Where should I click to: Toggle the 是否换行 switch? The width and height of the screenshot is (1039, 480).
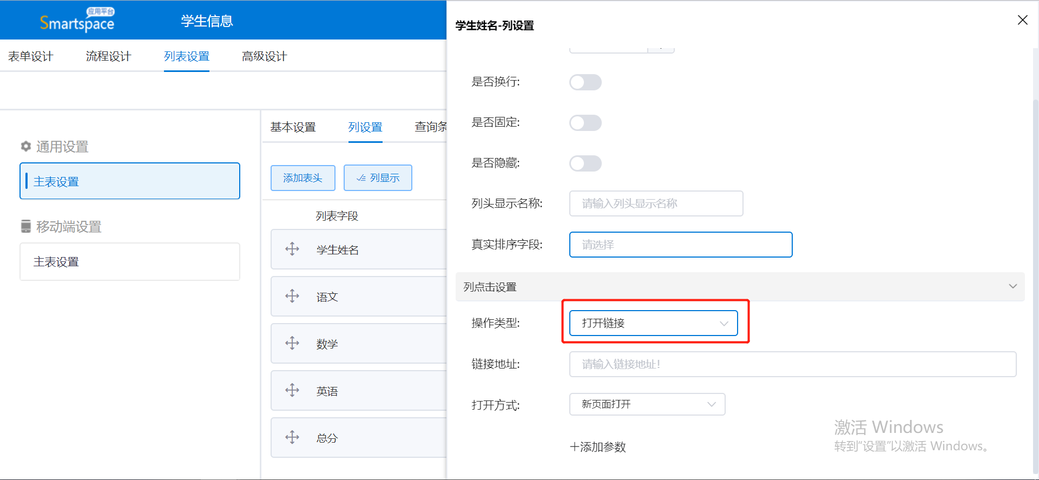[x=586, y=82]
